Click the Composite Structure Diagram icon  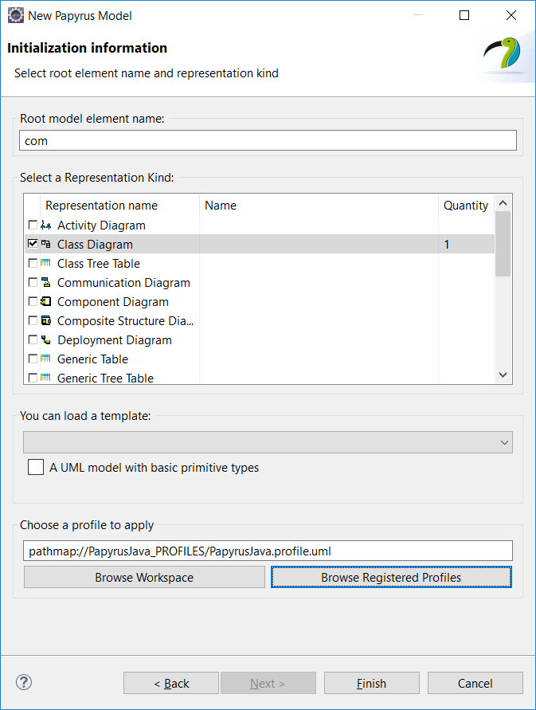click(x=45, y=320)
